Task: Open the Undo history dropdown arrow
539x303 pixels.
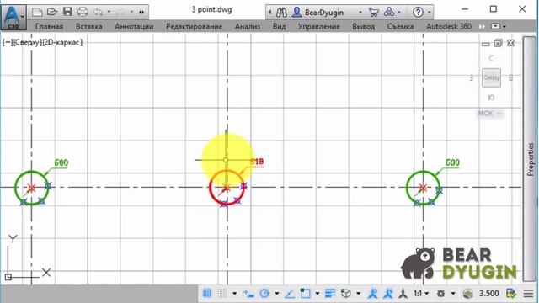Action: click(109, 12)
